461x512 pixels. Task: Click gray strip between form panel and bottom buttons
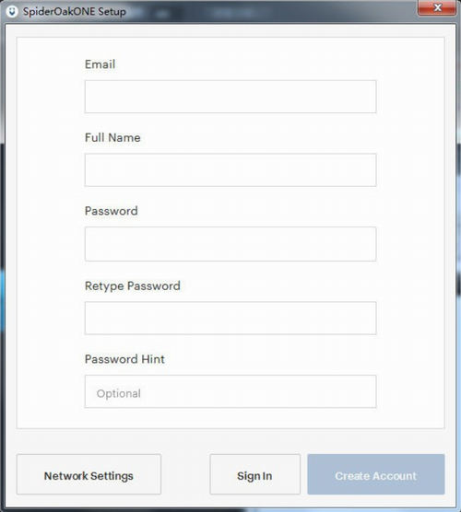coord(230,441)
